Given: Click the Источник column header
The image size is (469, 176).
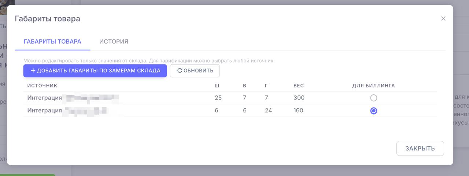Looking at the screenshot, I should point(42,86).
